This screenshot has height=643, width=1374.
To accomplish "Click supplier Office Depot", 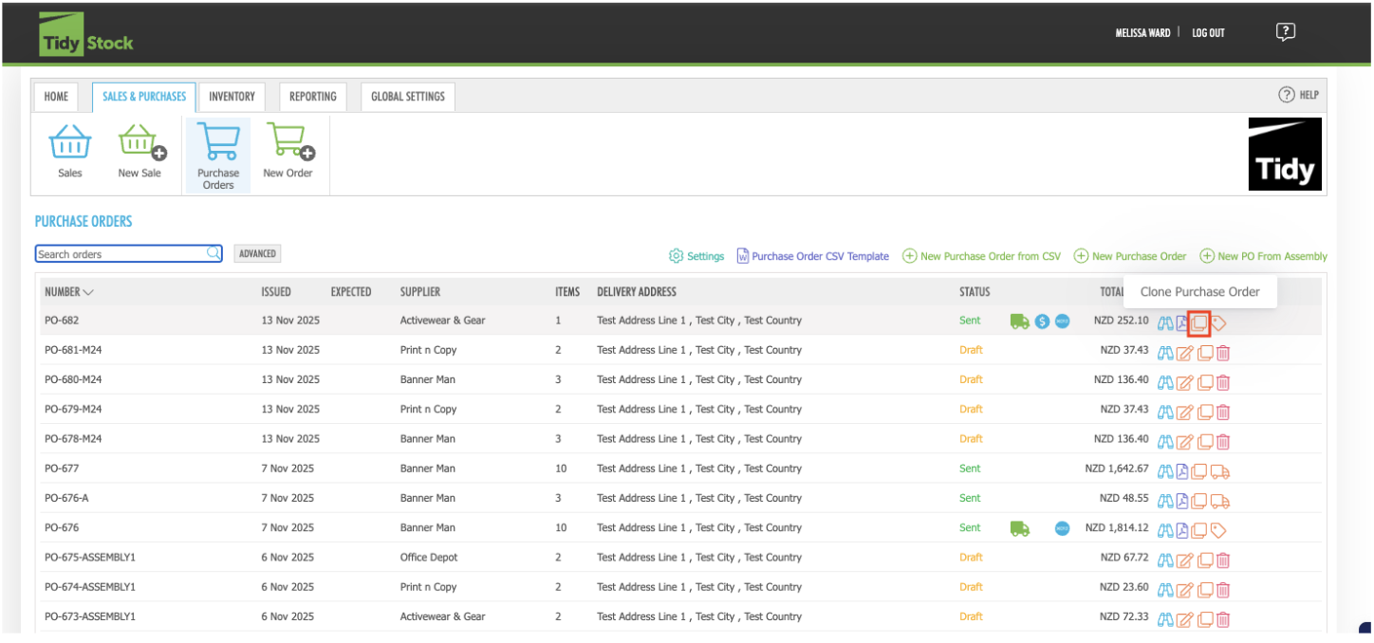I will click(x=429, y=558).
